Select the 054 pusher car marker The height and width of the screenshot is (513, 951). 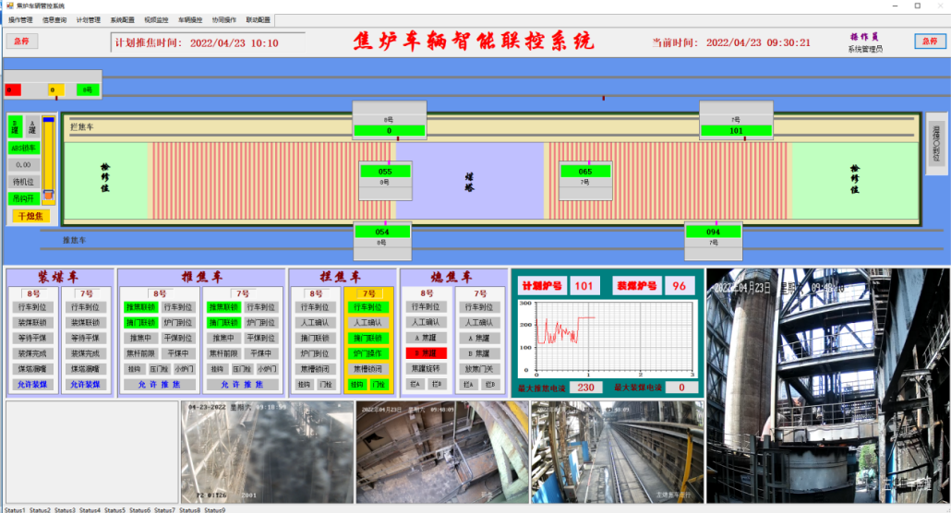coord(382,241)
